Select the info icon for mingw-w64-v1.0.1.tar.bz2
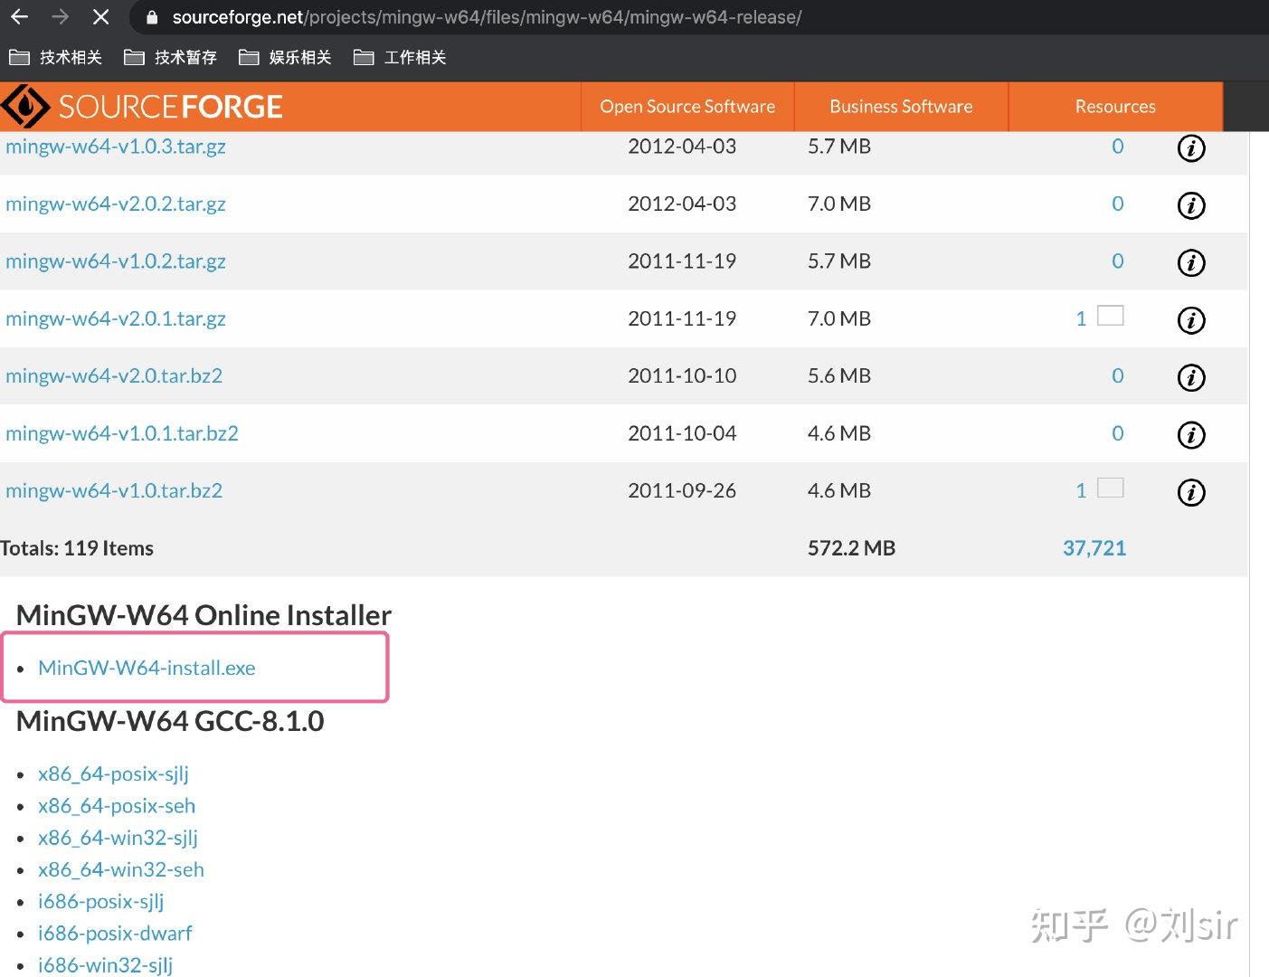This screenshot has width=1269, height=977. 1191,434
